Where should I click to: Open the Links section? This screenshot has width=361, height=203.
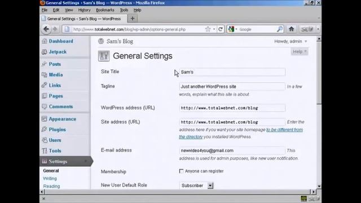click(55, 85)
